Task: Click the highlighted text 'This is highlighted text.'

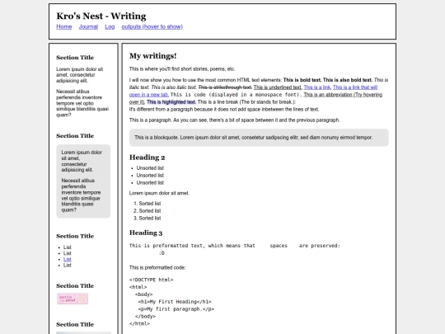Action: [171, 102]
